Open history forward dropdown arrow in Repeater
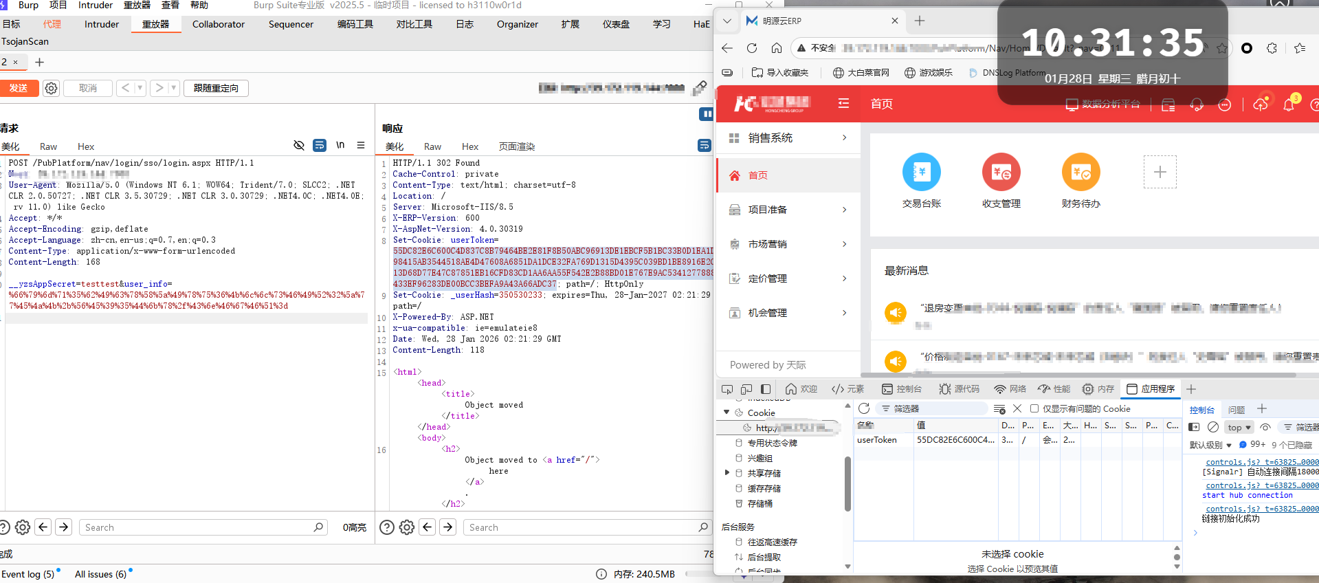The width and height of the screenshot is (1319, 583). 174,88
